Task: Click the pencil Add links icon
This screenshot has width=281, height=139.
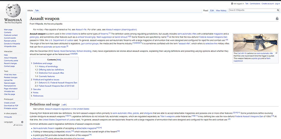Action: (14, 125)
